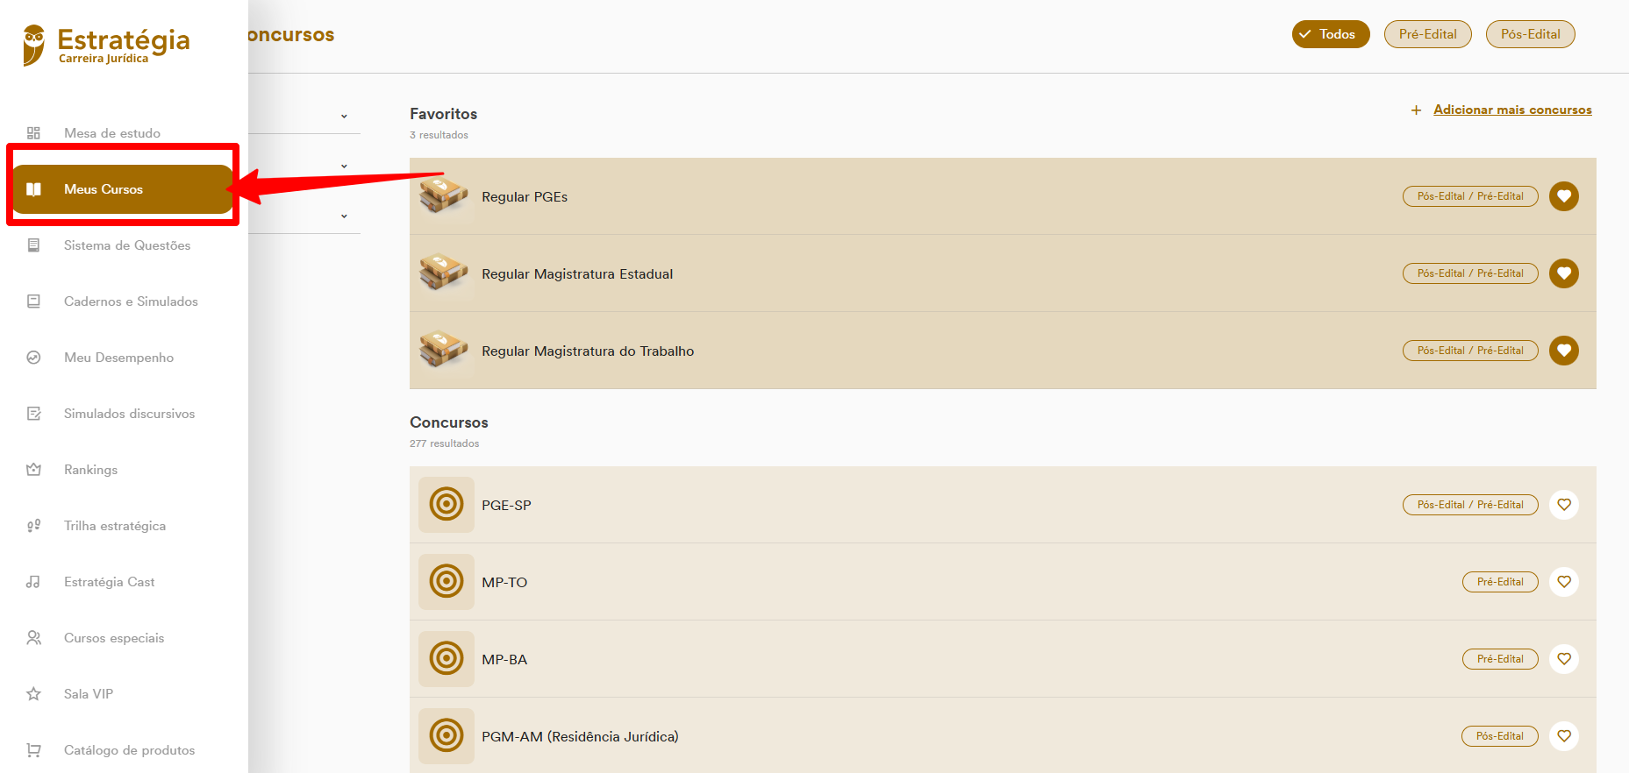Click the Meu Desempenho chart icon
The width and height of the screenshot is (1629, 773).
click(x=33, y=358)
